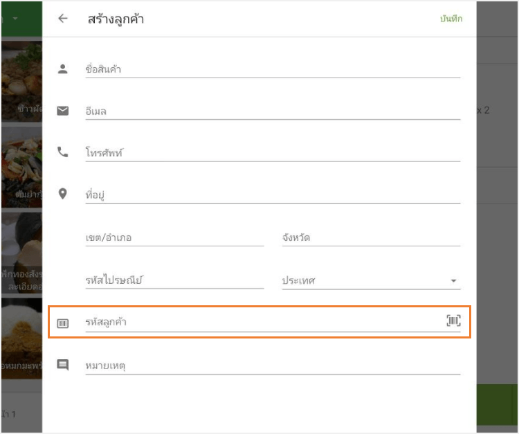Click the person icon beside name field
Image resolution: width=519 pixels, height=434 pixels.
[x=63, y=69]
